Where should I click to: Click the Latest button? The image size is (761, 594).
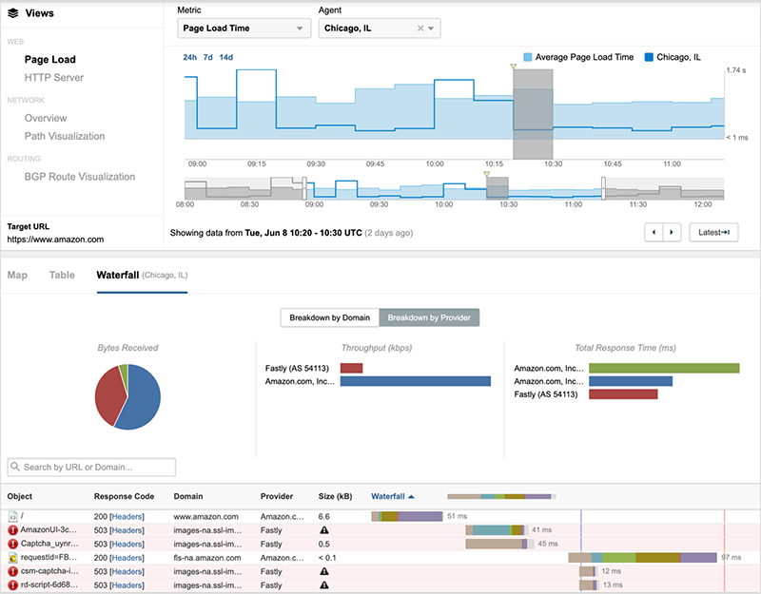coord(713,232)
